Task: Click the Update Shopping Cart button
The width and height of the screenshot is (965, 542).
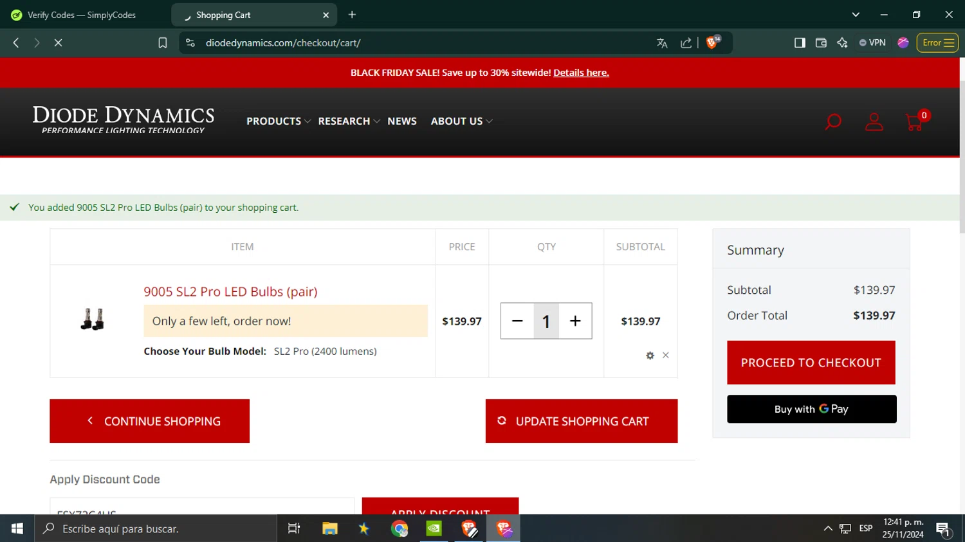Action: pyautogui.click(x=582, y=421)
